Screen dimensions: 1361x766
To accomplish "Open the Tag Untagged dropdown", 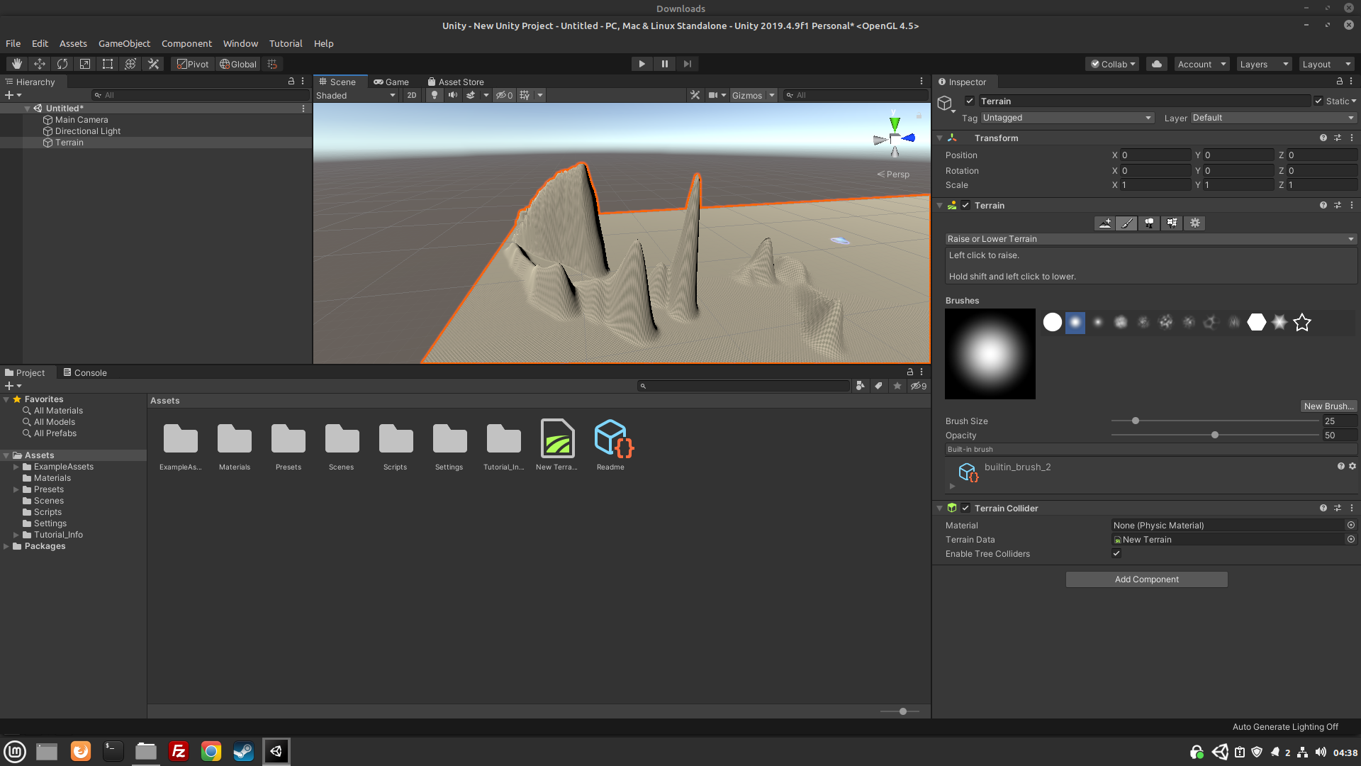I will 1068,118.
